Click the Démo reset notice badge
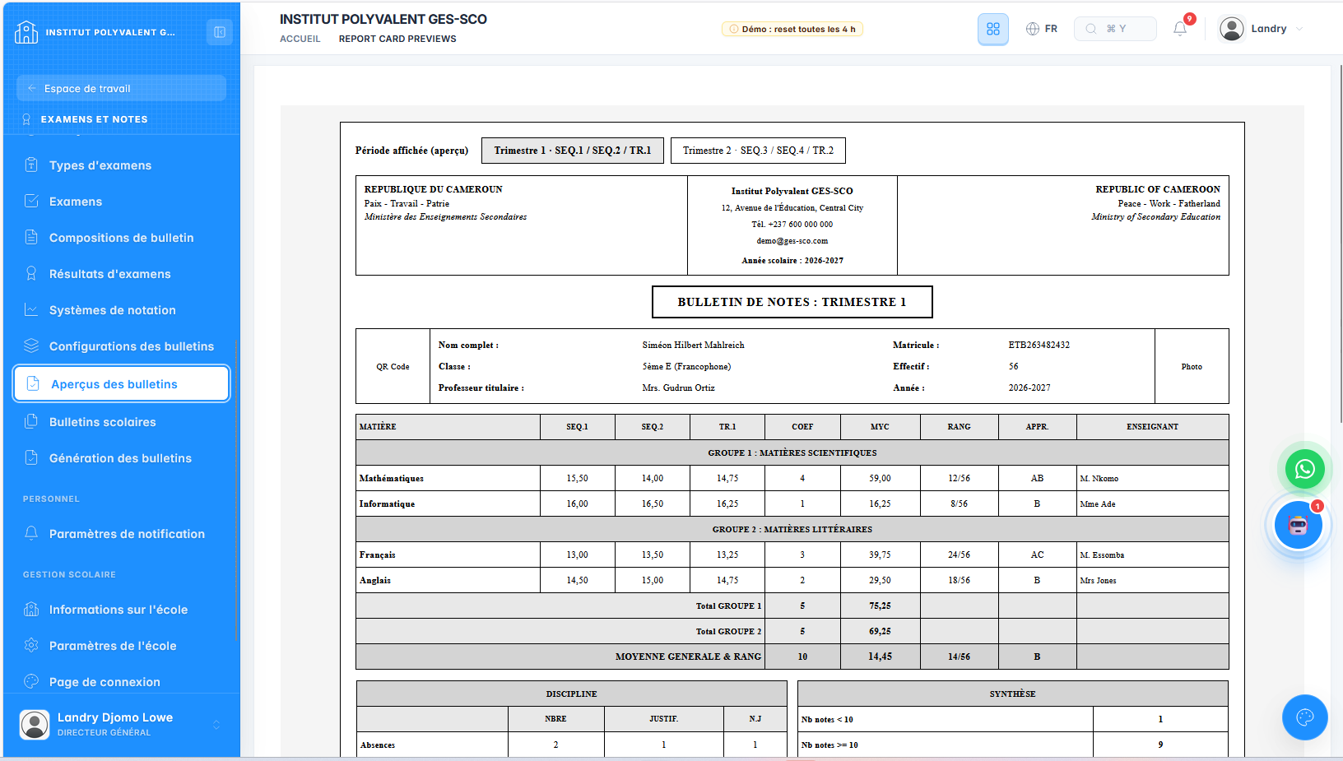This screenshot has height=761, width=1343. (792, 29)
